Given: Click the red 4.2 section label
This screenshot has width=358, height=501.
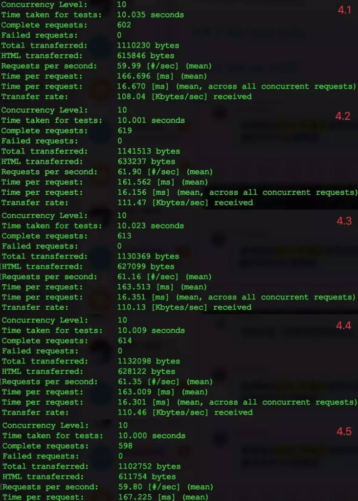Looking at the screenshot, I should click(x=343, y=116).
